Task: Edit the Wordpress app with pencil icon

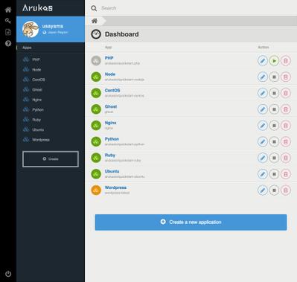Action: point(263,190)
